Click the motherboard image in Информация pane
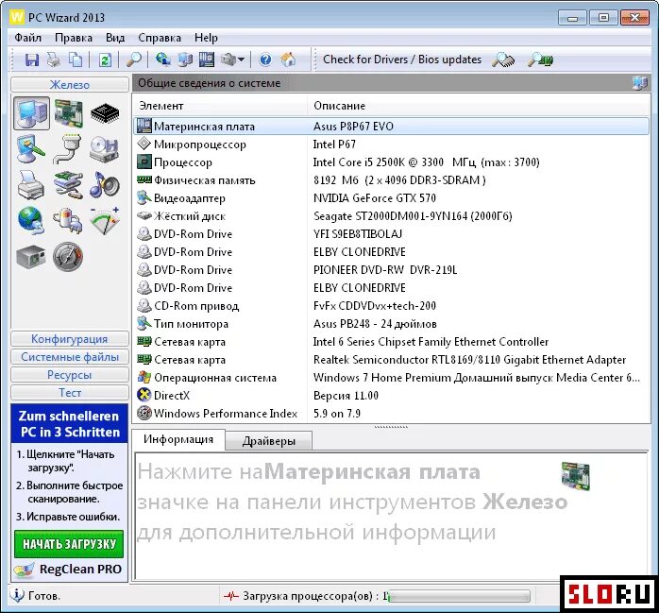The height and width of the screenshot is (613, 659). pyautogui.click(x=576, y=475)
